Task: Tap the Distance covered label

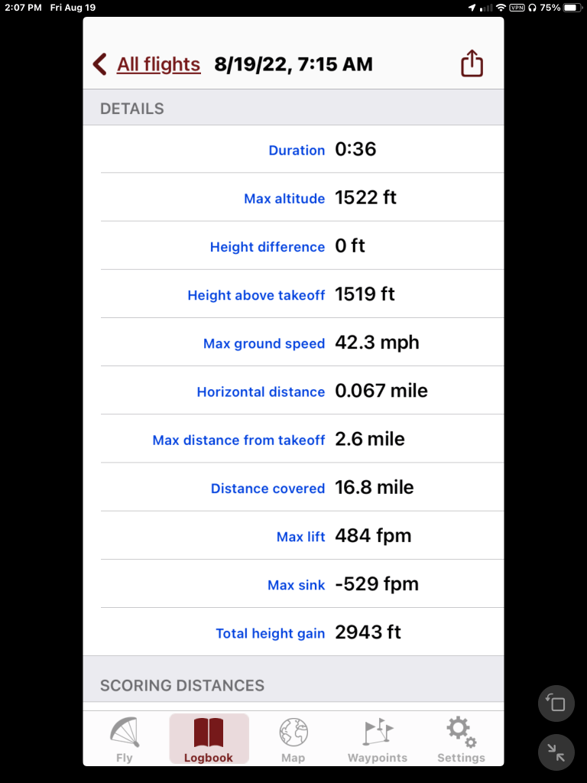Action: pyautogui.click(x=268, y=489)
